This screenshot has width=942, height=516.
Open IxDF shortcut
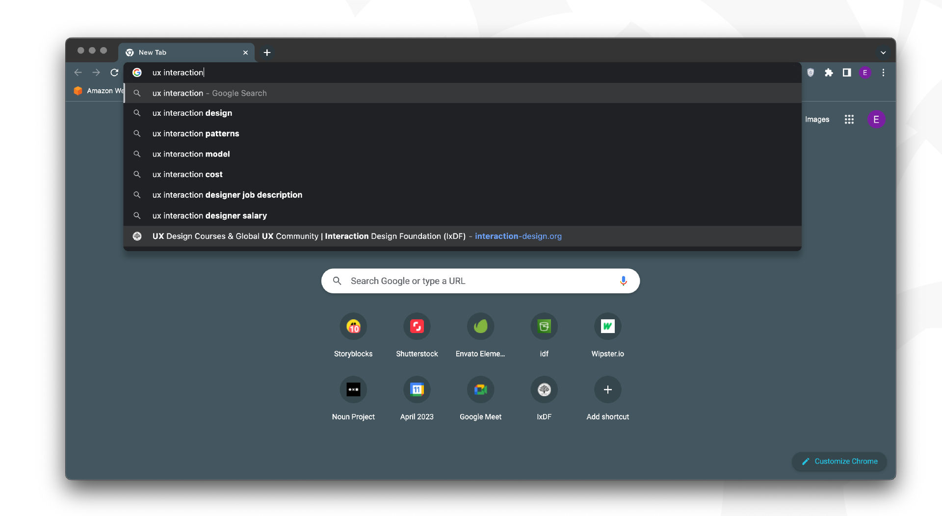(544, 399)
